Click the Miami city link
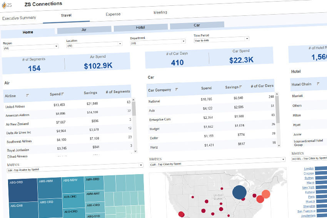Image resolution: width=327 pixels, height=218 pixels. [x=310, y=183]
